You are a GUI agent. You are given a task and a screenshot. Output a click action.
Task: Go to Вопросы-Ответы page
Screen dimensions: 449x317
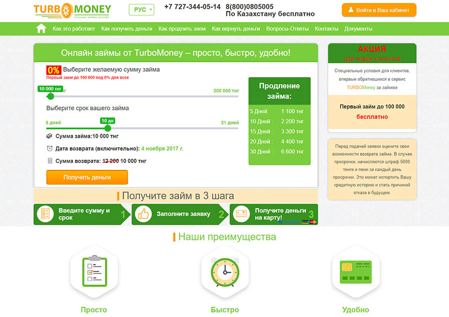coord(287,29)
